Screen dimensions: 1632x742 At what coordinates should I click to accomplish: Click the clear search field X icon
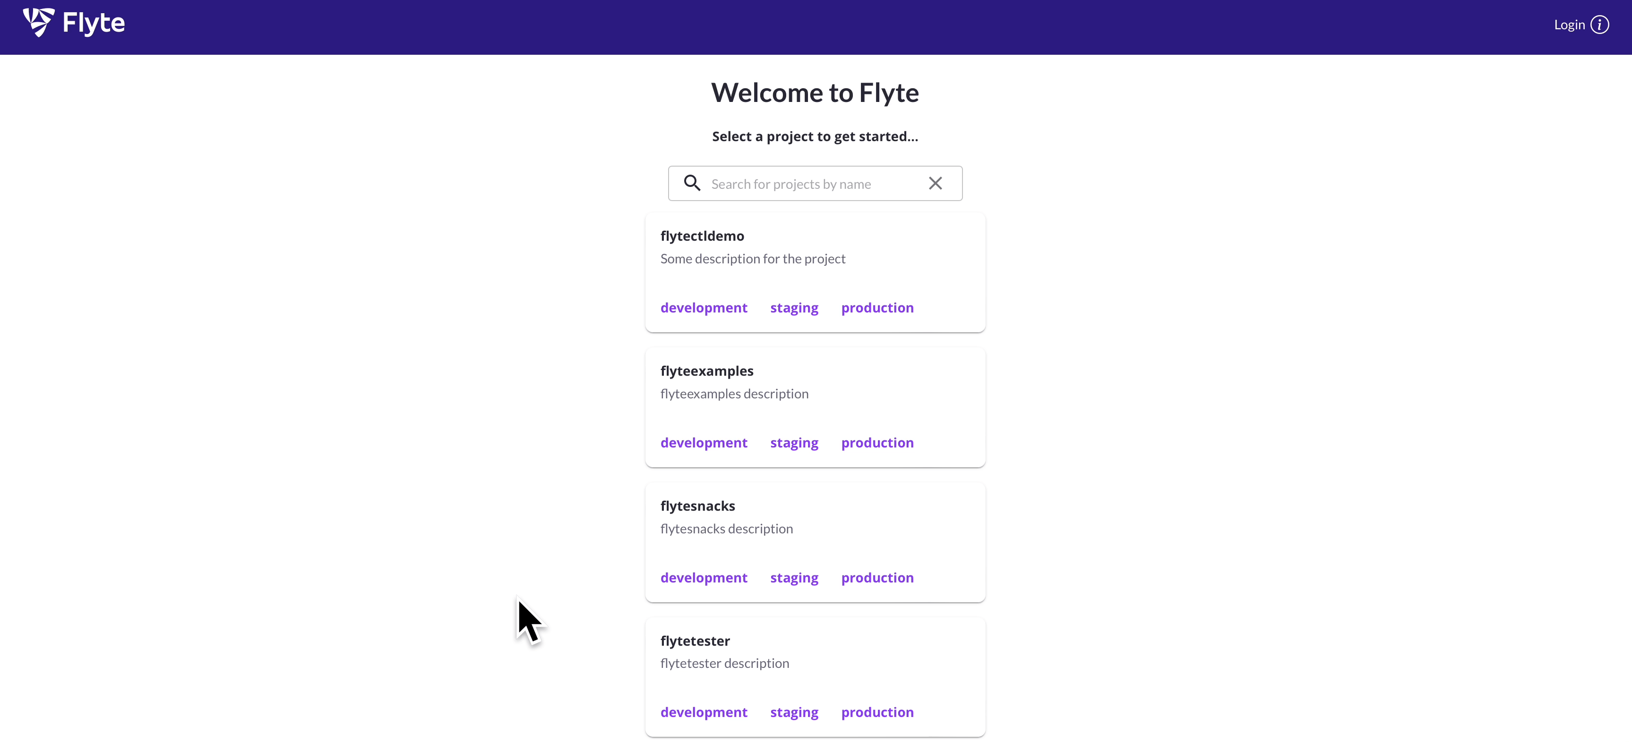pos(936,183)
